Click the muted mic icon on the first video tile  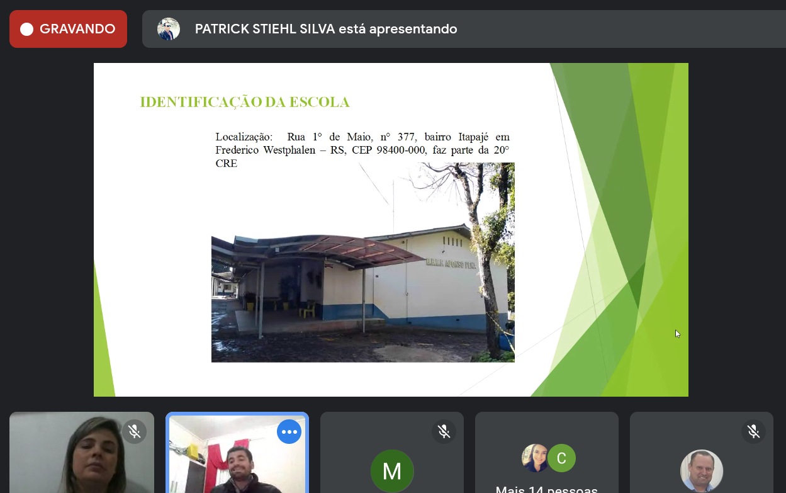(x=134, y=431)
